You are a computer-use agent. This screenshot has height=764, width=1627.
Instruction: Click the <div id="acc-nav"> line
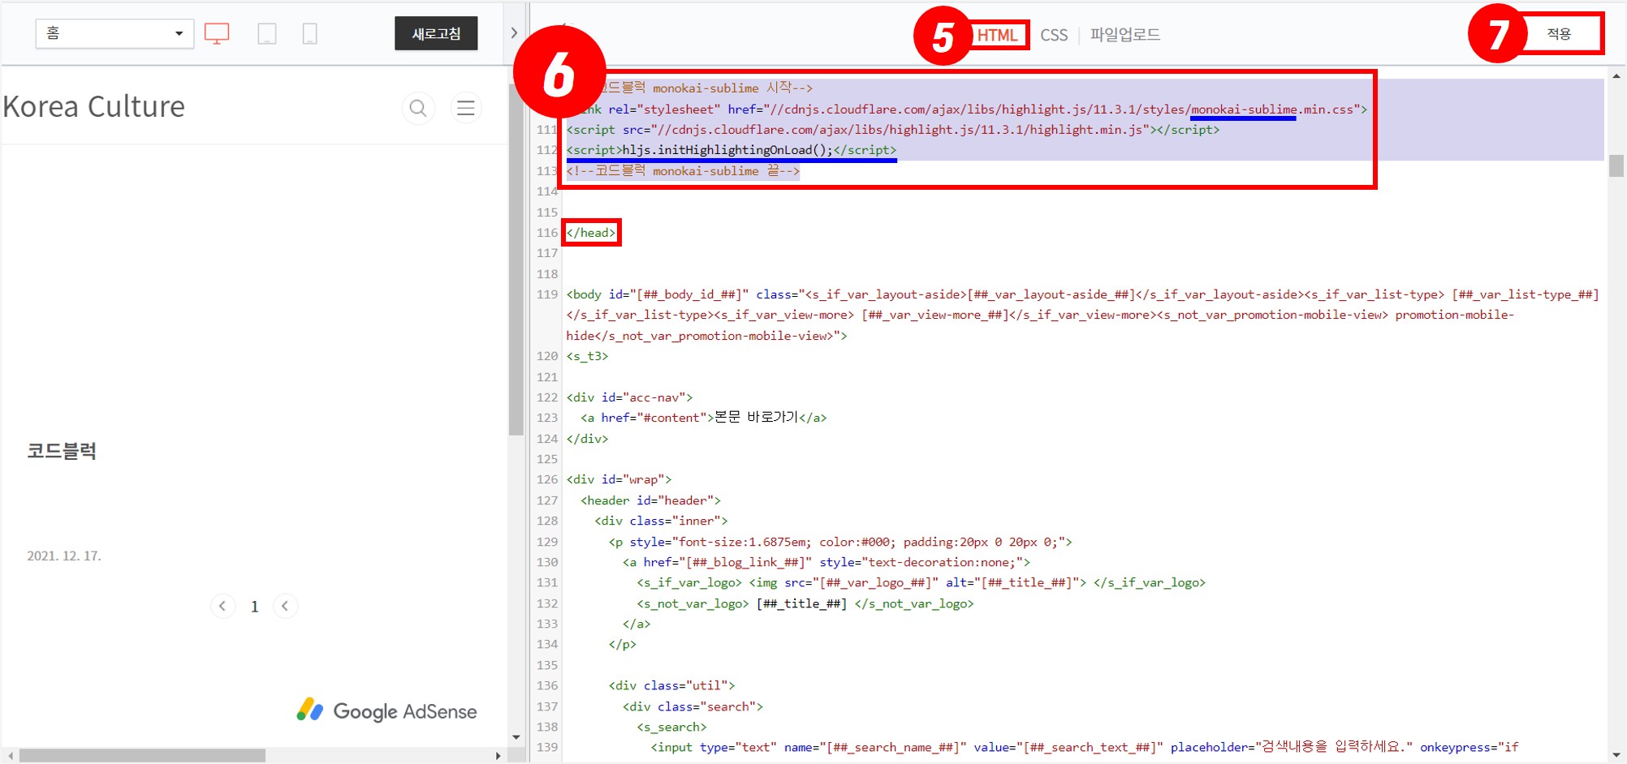tap(629, 397)
